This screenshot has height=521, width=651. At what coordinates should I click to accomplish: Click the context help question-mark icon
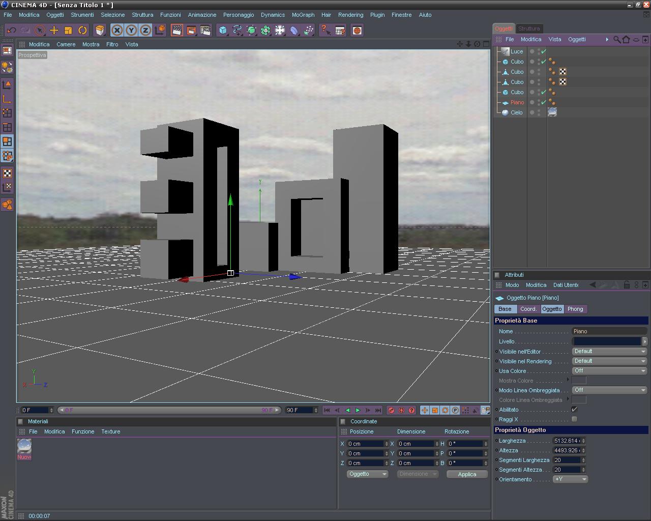click(325, 31)
